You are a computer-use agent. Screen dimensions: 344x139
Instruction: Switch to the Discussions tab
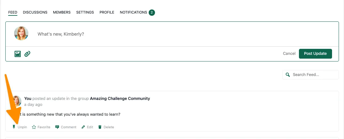click(x=35, y=12)
